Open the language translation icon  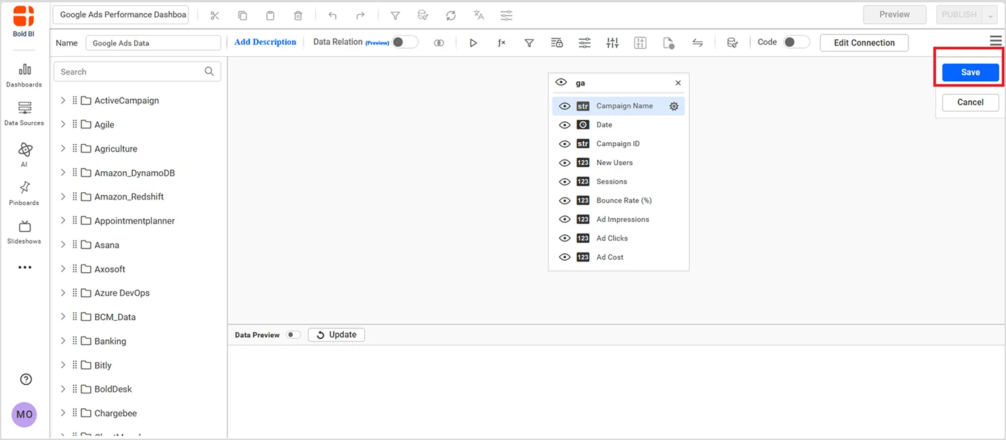click(x=479, y=15)
